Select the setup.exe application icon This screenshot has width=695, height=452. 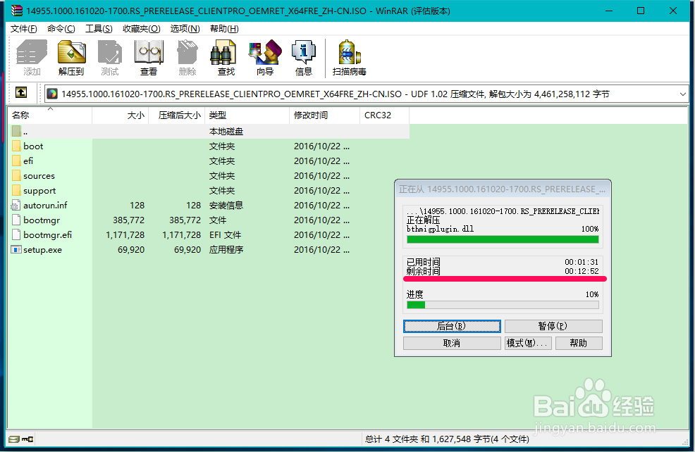coord(16,250)
